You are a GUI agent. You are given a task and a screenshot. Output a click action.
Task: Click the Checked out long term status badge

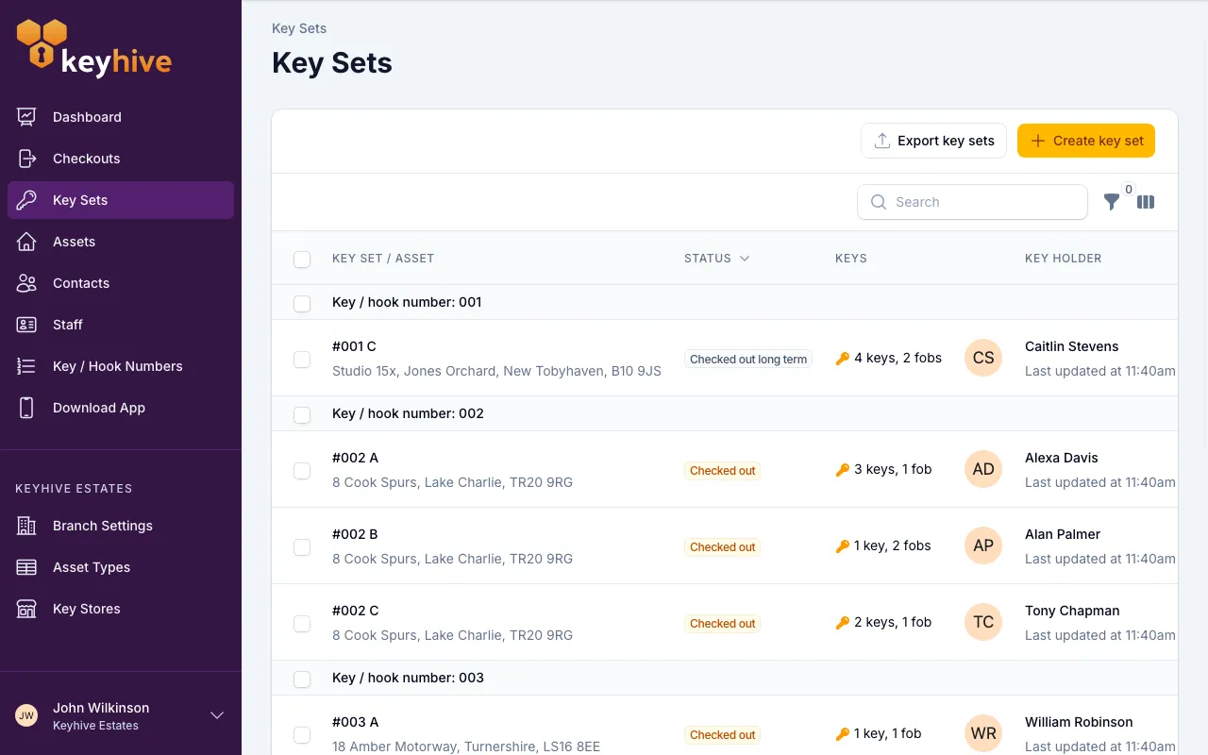pyautogui.click(x=748, y=360)
